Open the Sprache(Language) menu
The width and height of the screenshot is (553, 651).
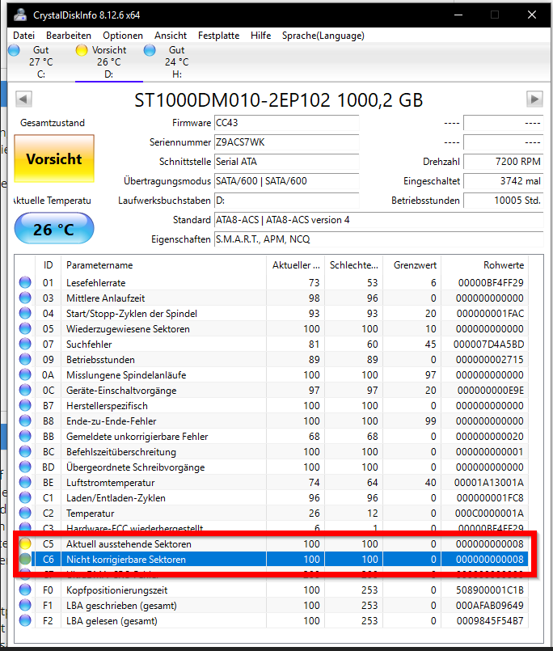pyautogui.click(x=323, y=36)
